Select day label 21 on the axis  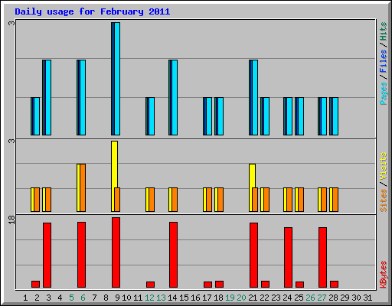tap(253, 298)
